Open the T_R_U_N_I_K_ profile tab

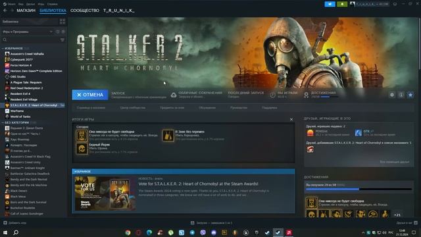point(119,11)
